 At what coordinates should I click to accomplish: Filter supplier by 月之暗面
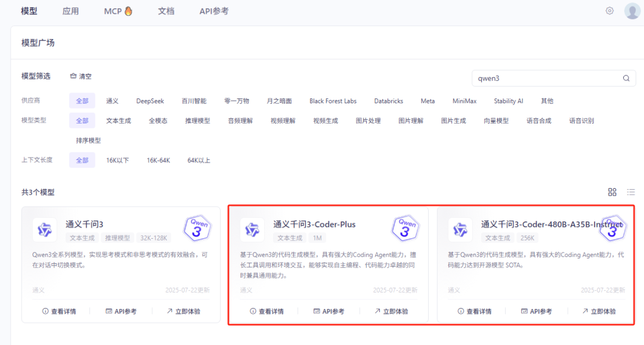pos(279,101)
